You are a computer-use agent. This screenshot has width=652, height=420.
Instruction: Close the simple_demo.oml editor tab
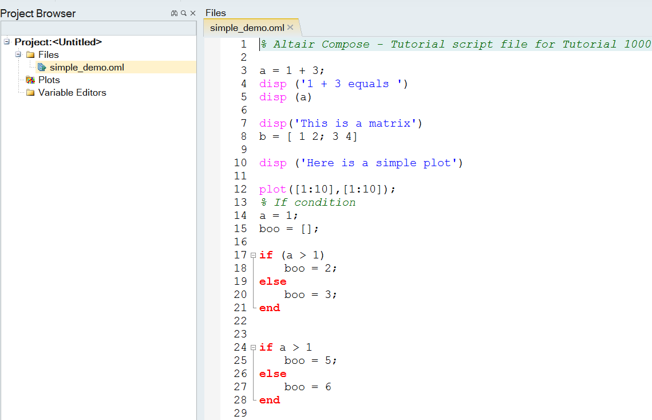click(x=290, y=28)
